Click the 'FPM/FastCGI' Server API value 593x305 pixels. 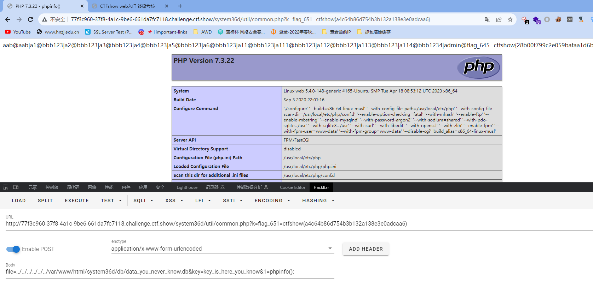point(296,140)
